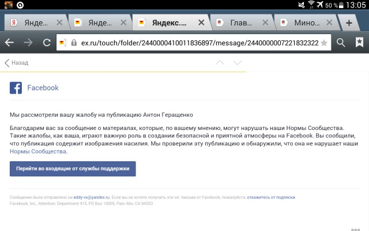
Task: Open the bookmarks list icon
Action: pos(359,42)
